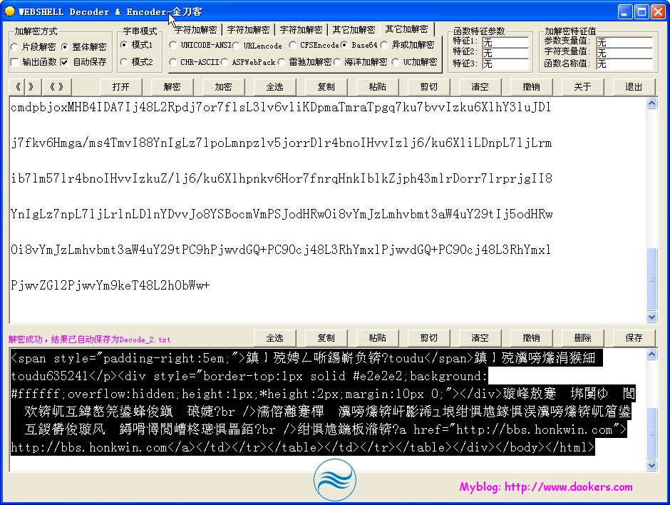Select 异或加解密 option
670x505 pixels.
tap(408, 45)
